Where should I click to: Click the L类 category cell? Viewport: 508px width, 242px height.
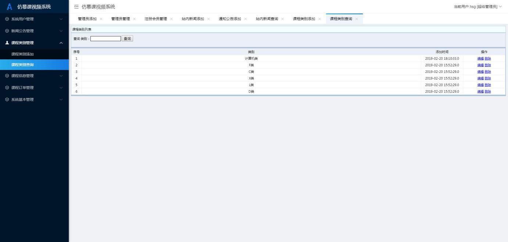tap(251, 85)
